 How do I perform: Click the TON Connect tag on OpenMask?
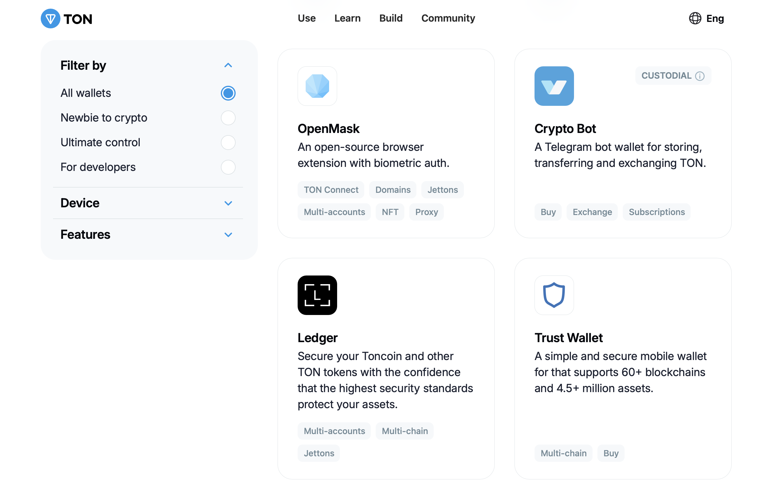331,190
